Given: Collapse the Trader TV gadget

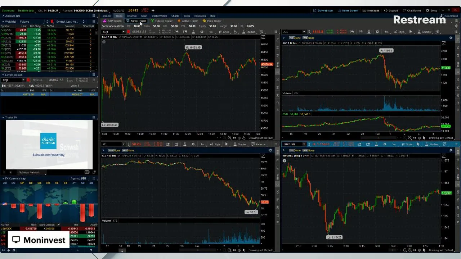Looking at the screenshot, I should (x=3, y=117).
